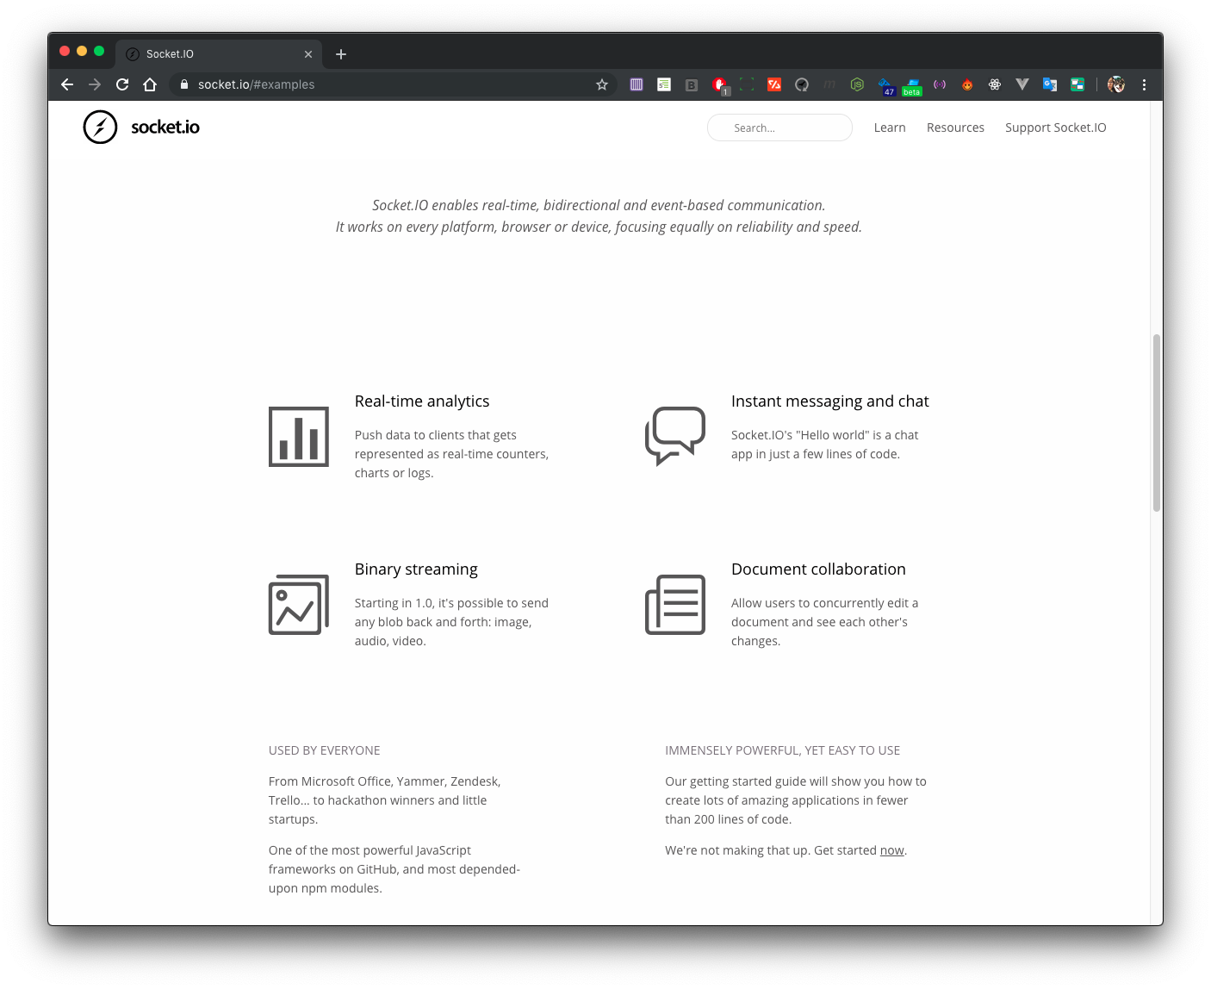Select the Socket.IO browser tab
This screenshot has height=989, width=1211.
tap(219, 53)
